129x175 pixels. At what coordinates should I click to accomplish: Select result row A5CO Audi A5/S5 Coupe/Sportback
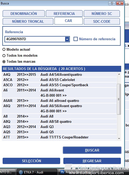point(59,85)
